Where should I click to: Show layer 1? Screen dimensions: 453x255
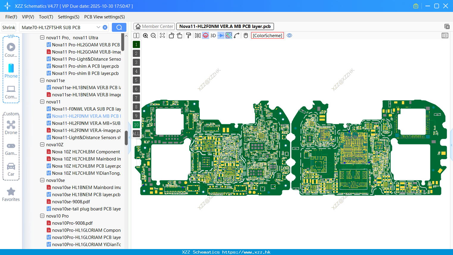click(136, 45)
